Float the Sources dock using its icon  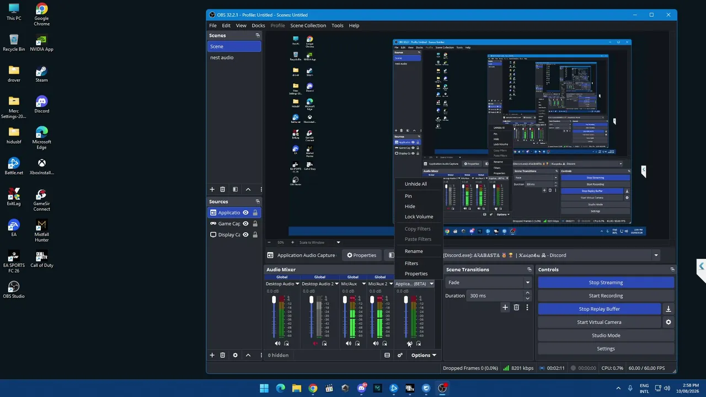(258, 202)
